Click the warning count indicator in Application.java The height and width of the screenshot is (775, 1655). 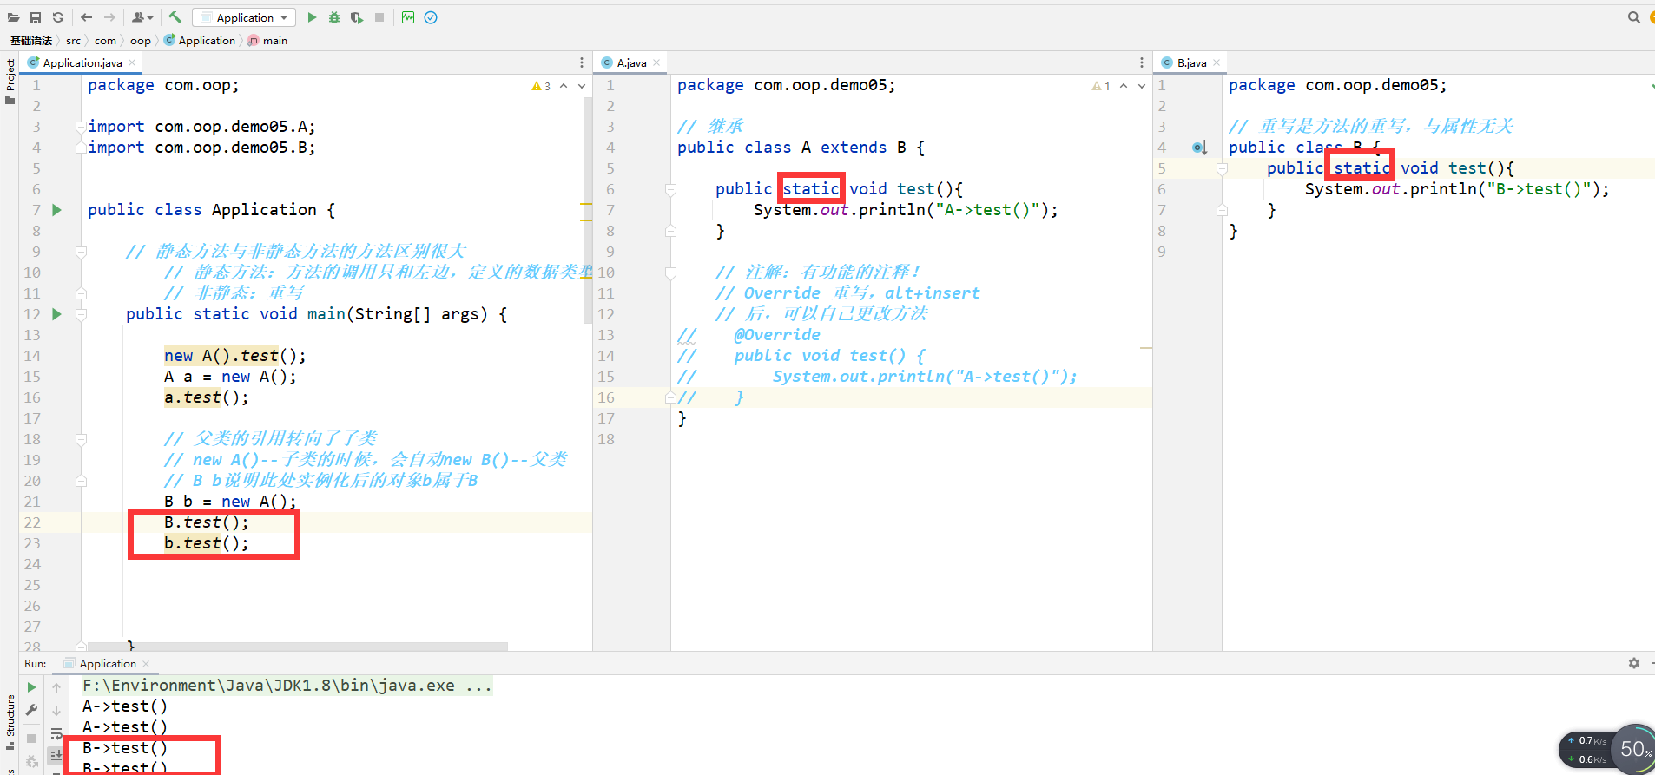(x=541, y=86)
